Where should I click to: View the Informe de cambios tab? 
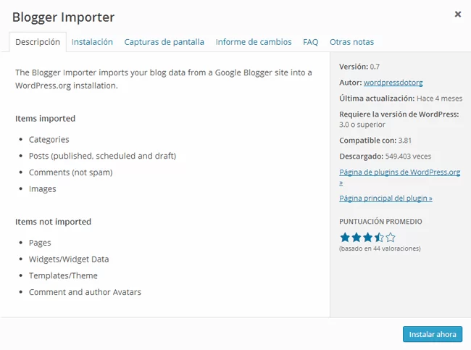(x=254, y=42)
